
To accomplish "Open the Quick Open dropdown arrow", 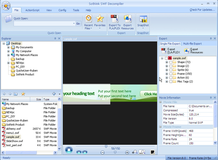I will pos(74,23).
